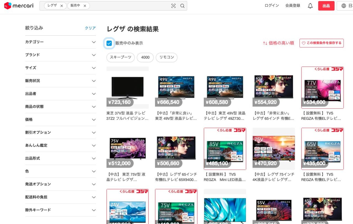Remove the レグザ search tag

61,6
